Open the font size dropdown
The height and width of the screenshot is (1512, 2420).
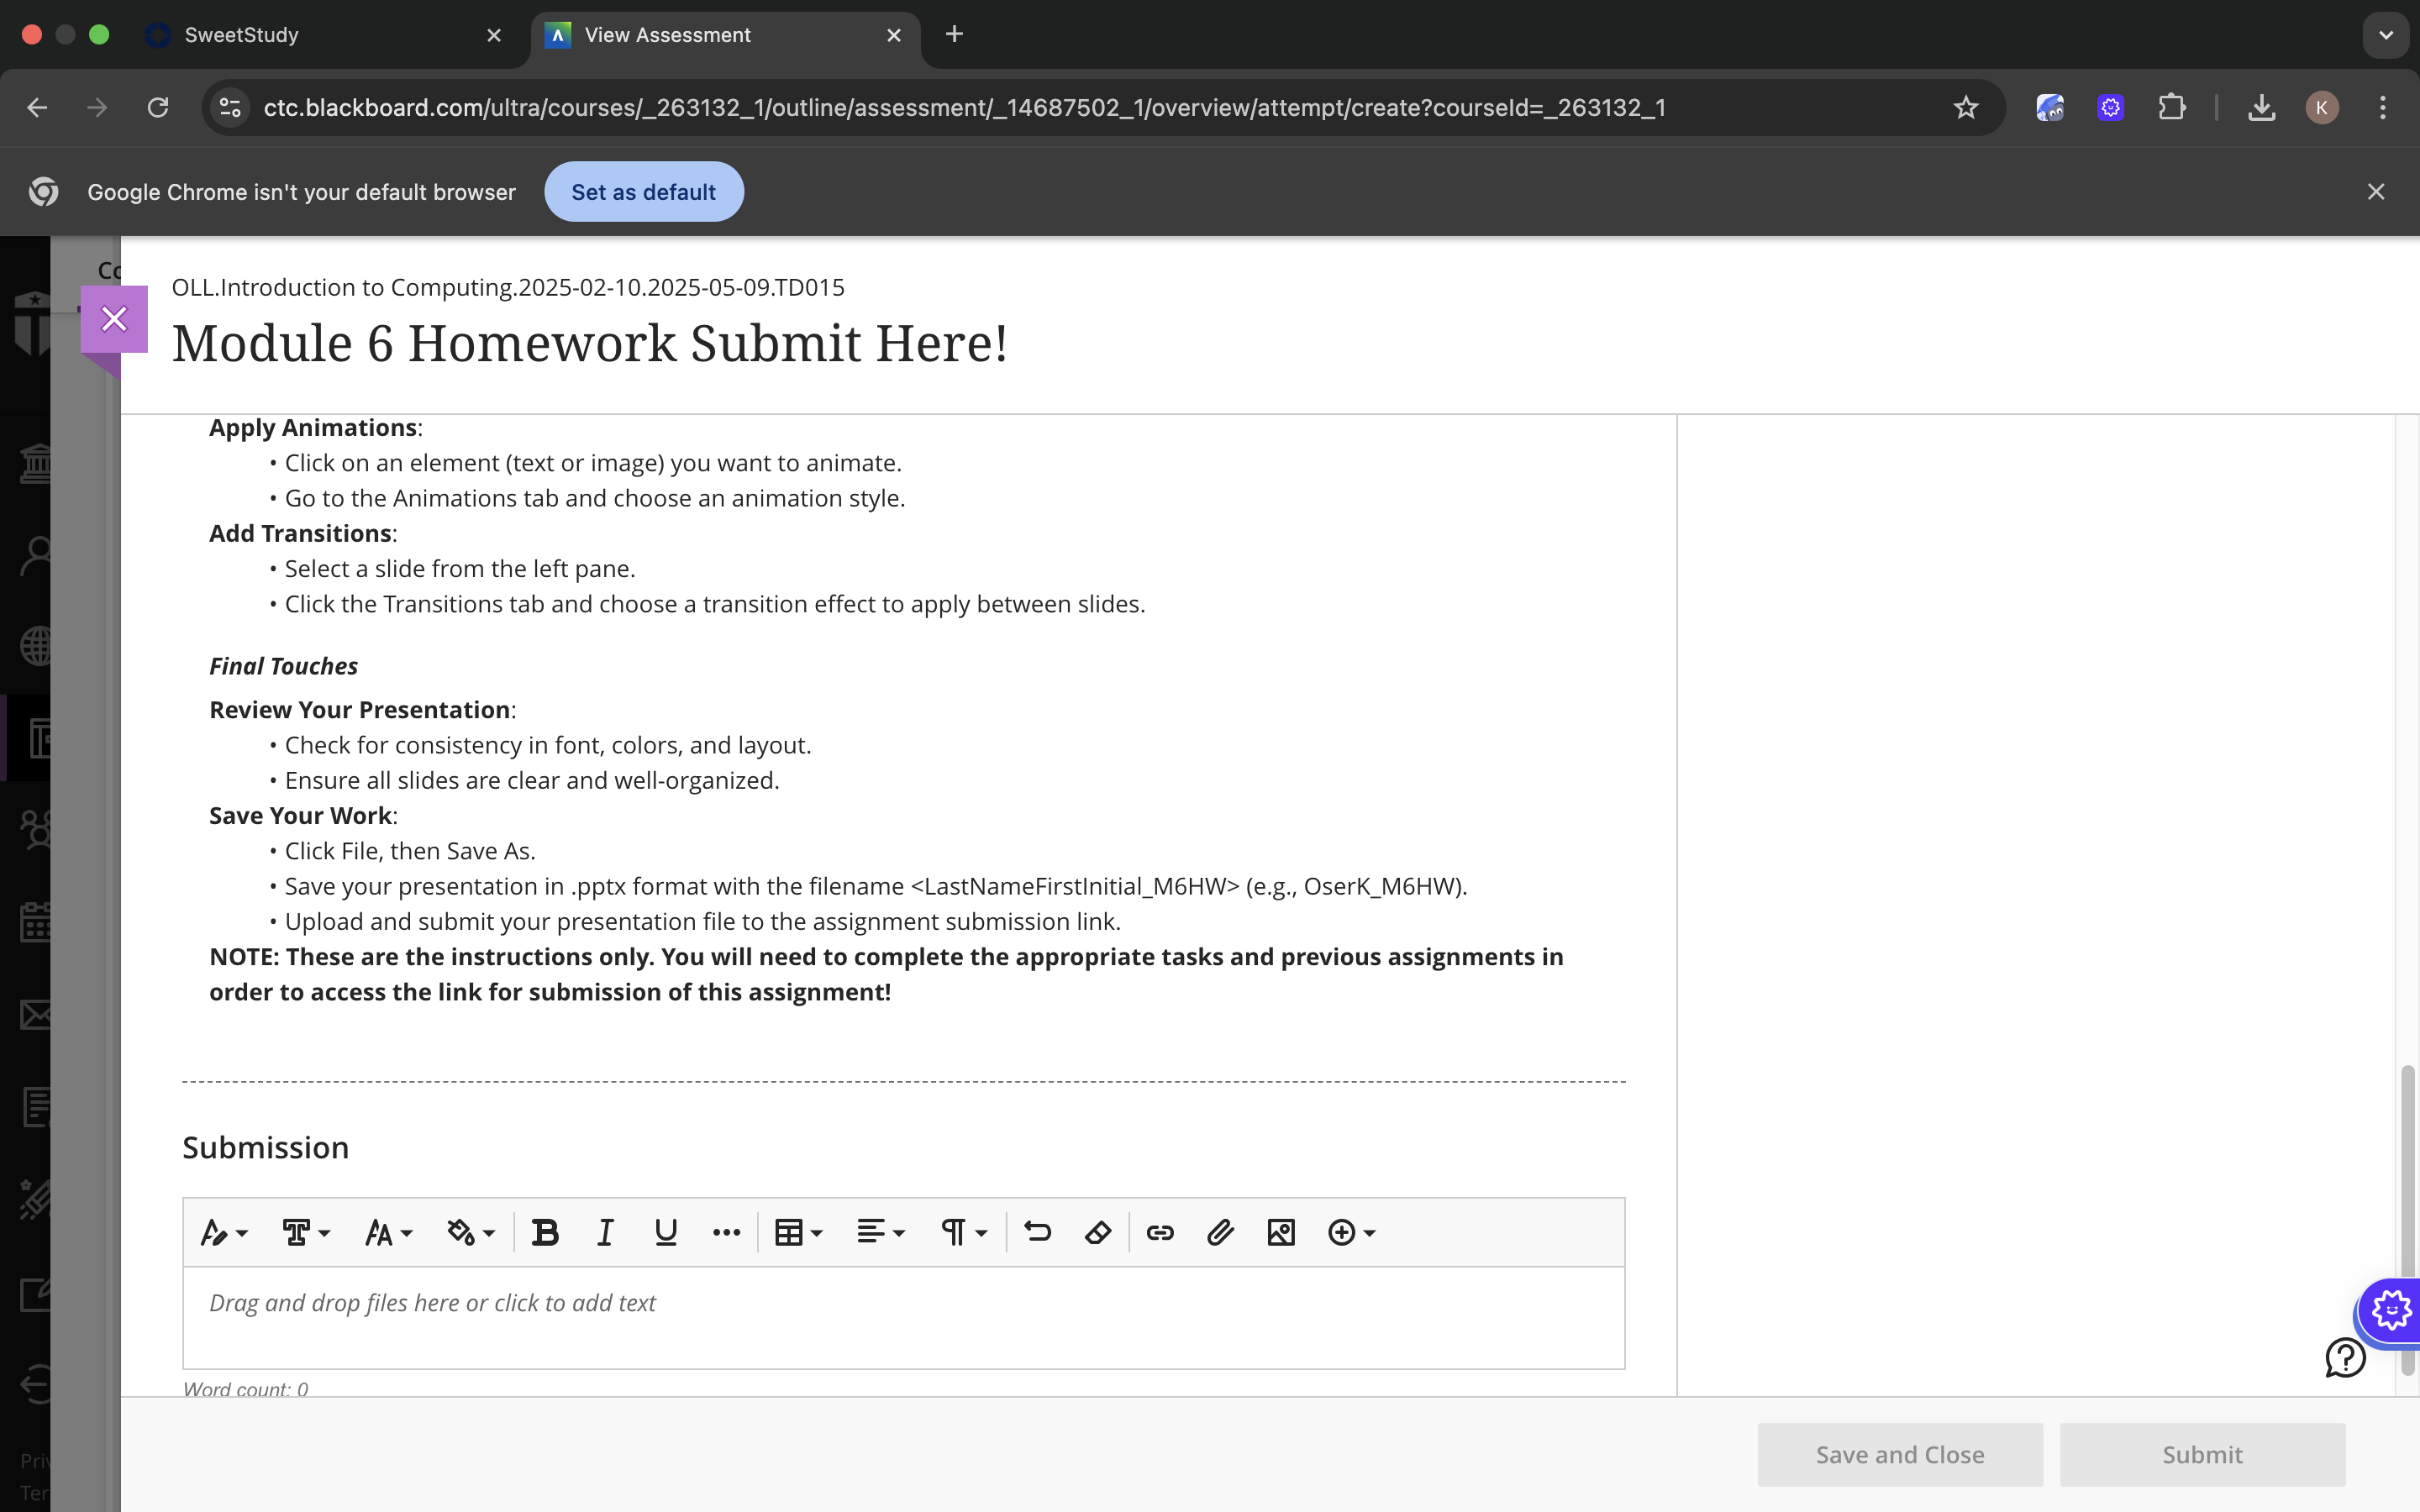(388, 1233)
